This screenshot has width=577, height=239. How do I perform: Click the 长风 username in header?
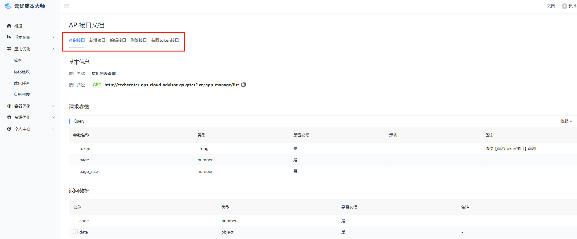point(572,6)
